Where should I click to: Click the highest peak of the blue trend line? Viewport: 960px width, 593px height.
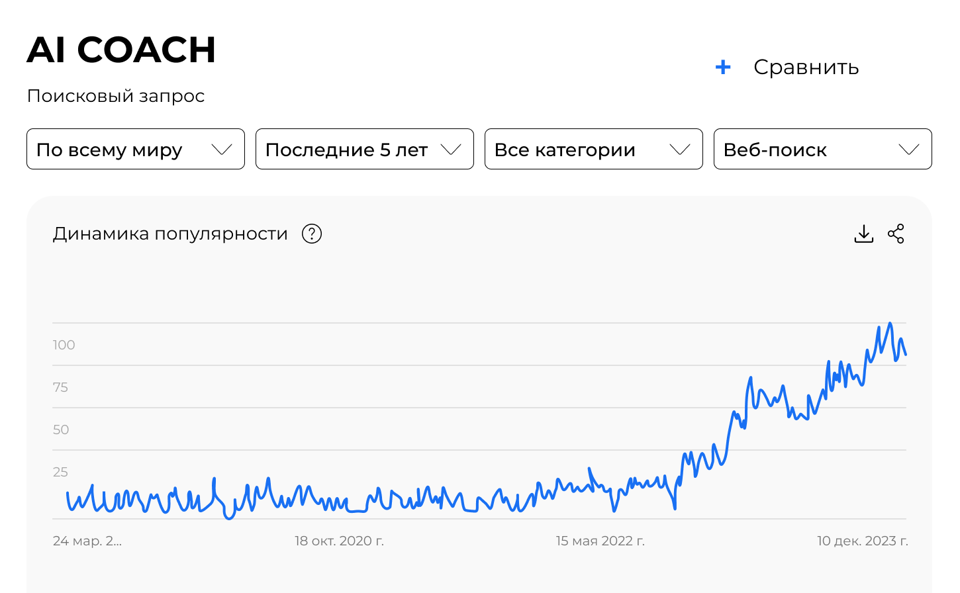point(890,324)
